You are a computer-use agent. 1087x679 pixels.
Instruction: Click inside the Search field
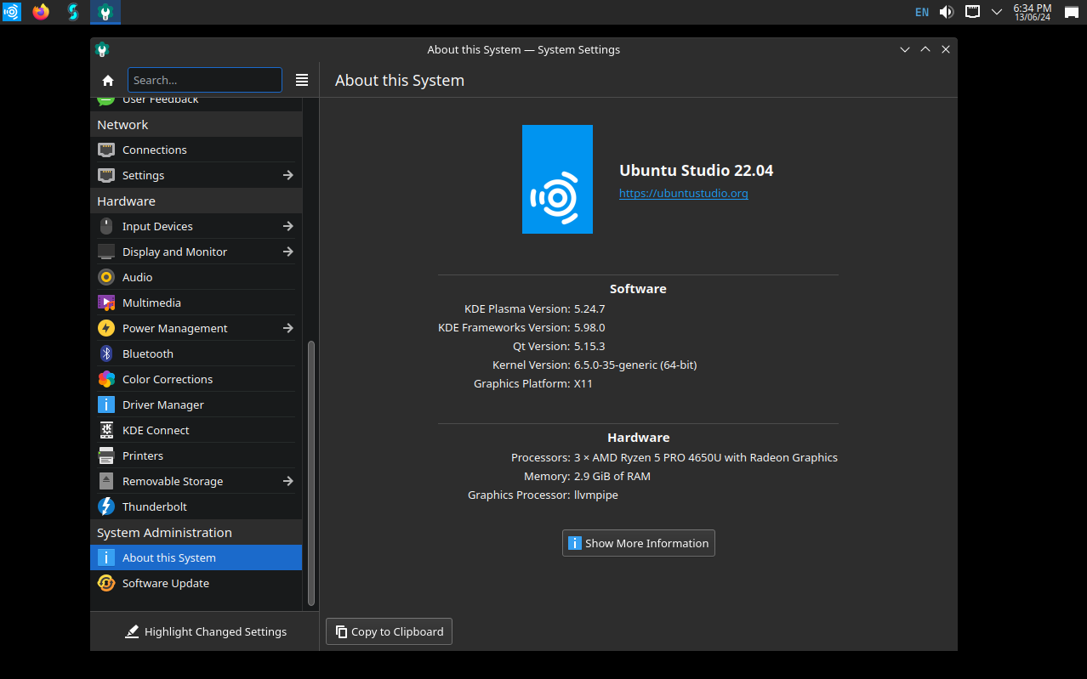coord(204,80)
